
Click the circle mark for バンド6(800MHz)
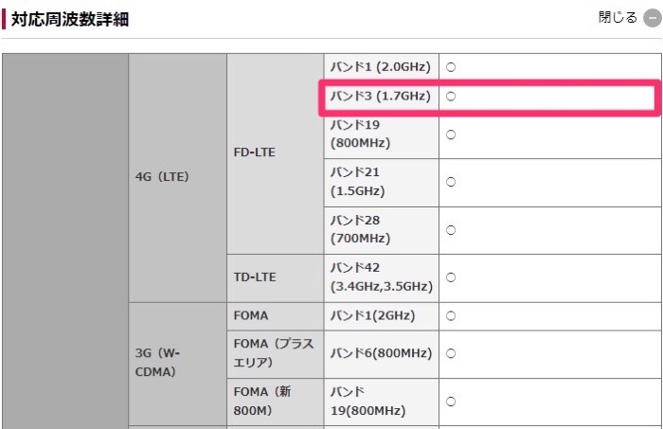451,353
